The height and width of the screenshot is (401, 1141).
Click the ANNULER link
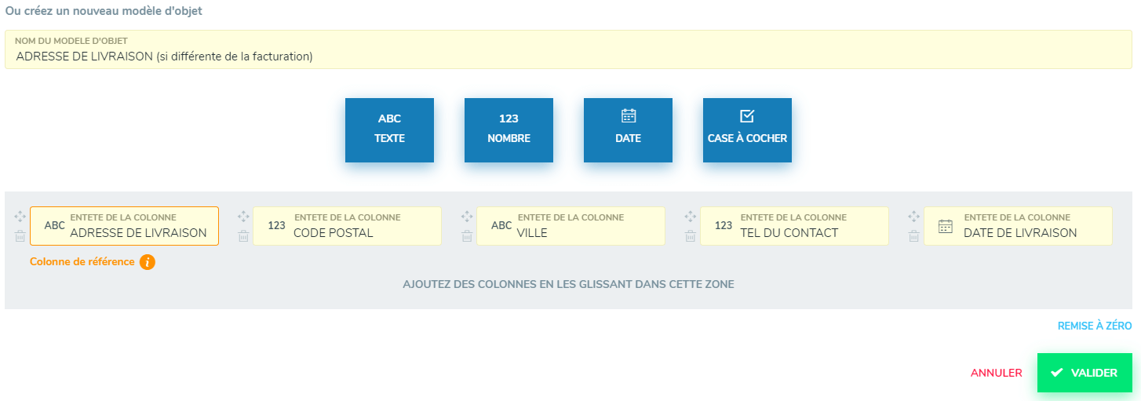click(x=996, y=373)
